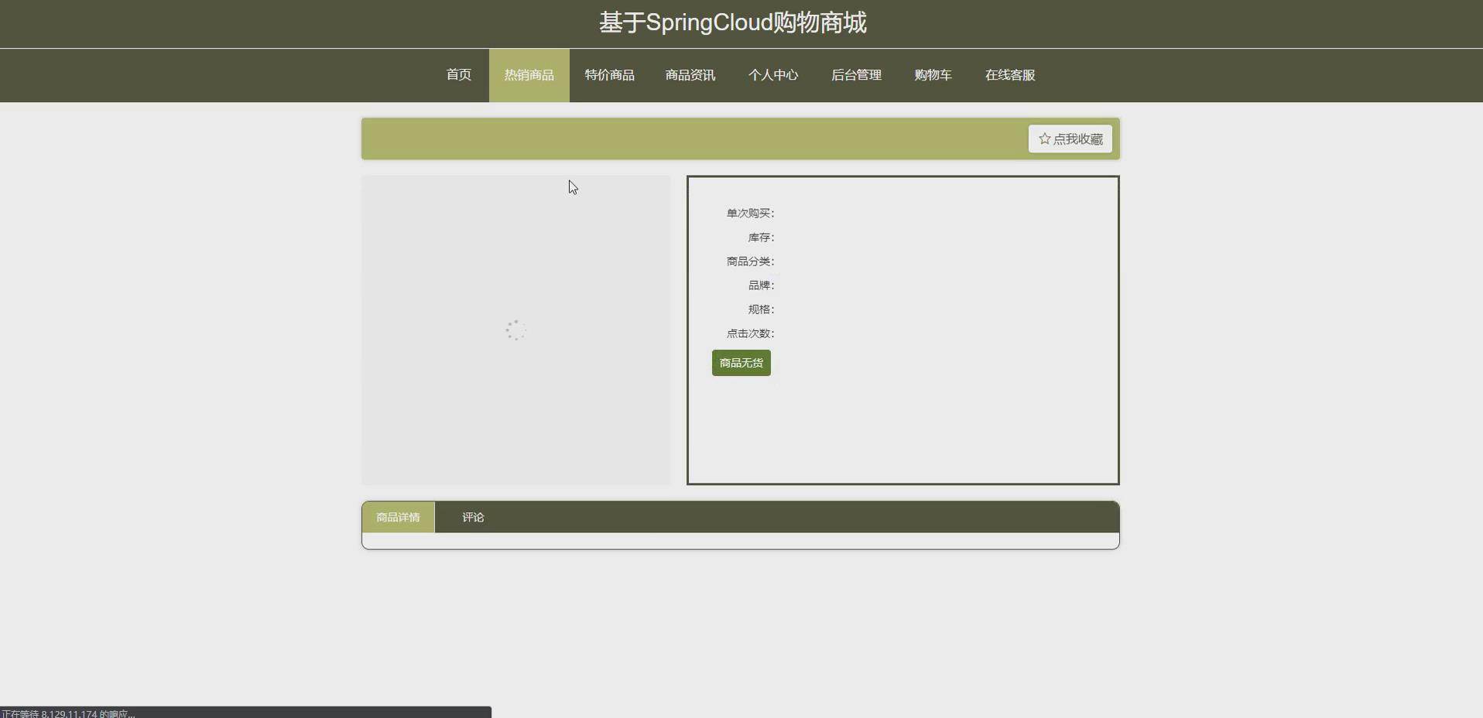Click the browser status text about 8.129.11.174
Viewport: 1483px width, 718px height.
click(68, 713)
